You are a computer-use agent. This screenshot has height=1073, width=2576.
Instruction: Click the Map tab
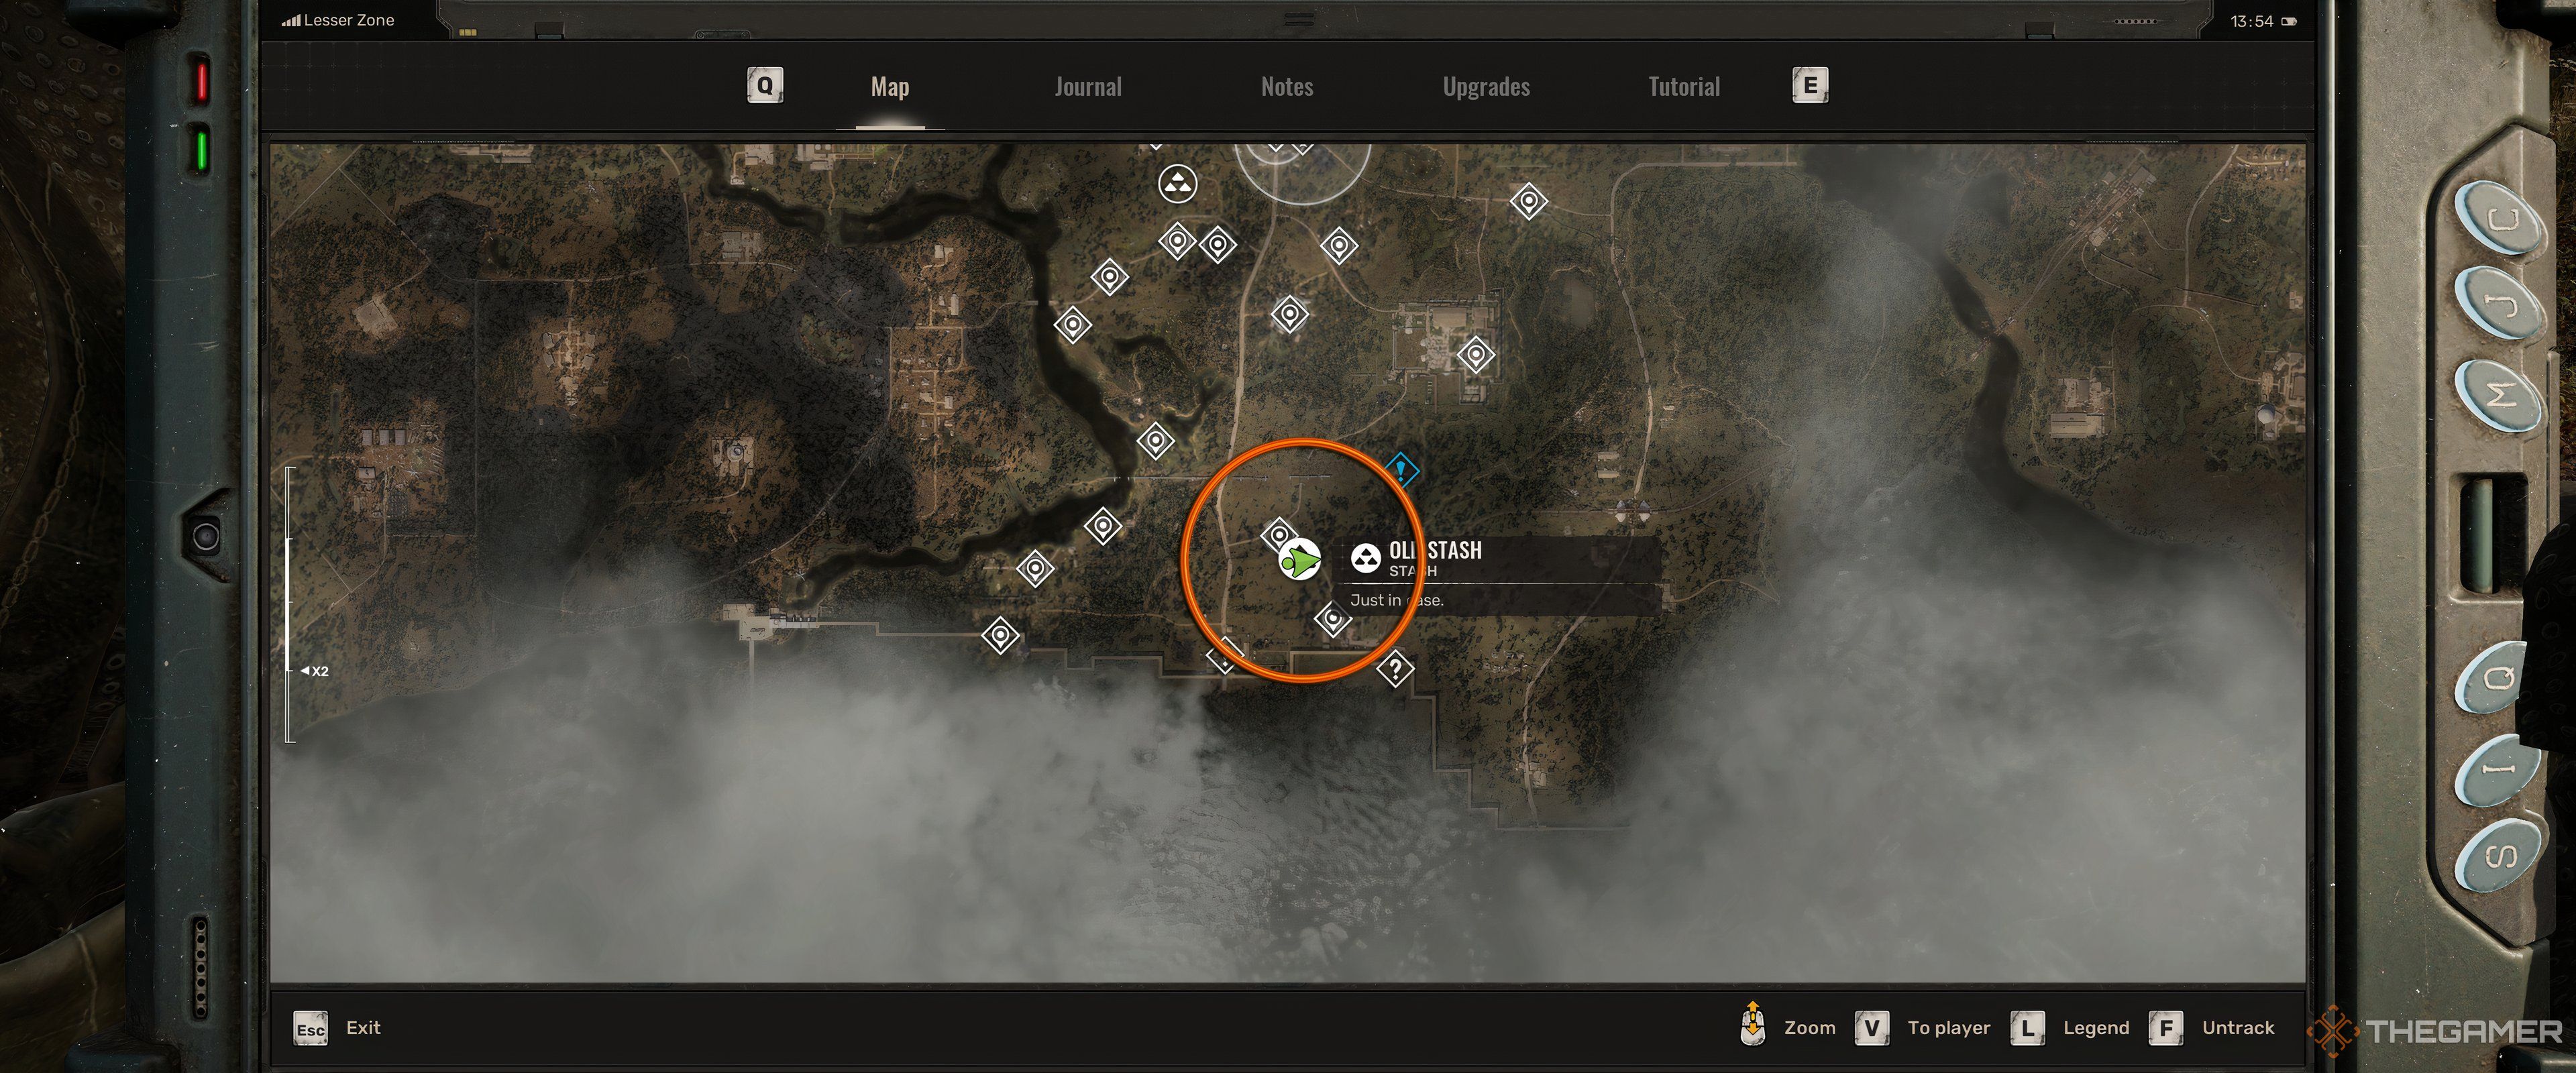pyautogui.click(x=889, y=84)
